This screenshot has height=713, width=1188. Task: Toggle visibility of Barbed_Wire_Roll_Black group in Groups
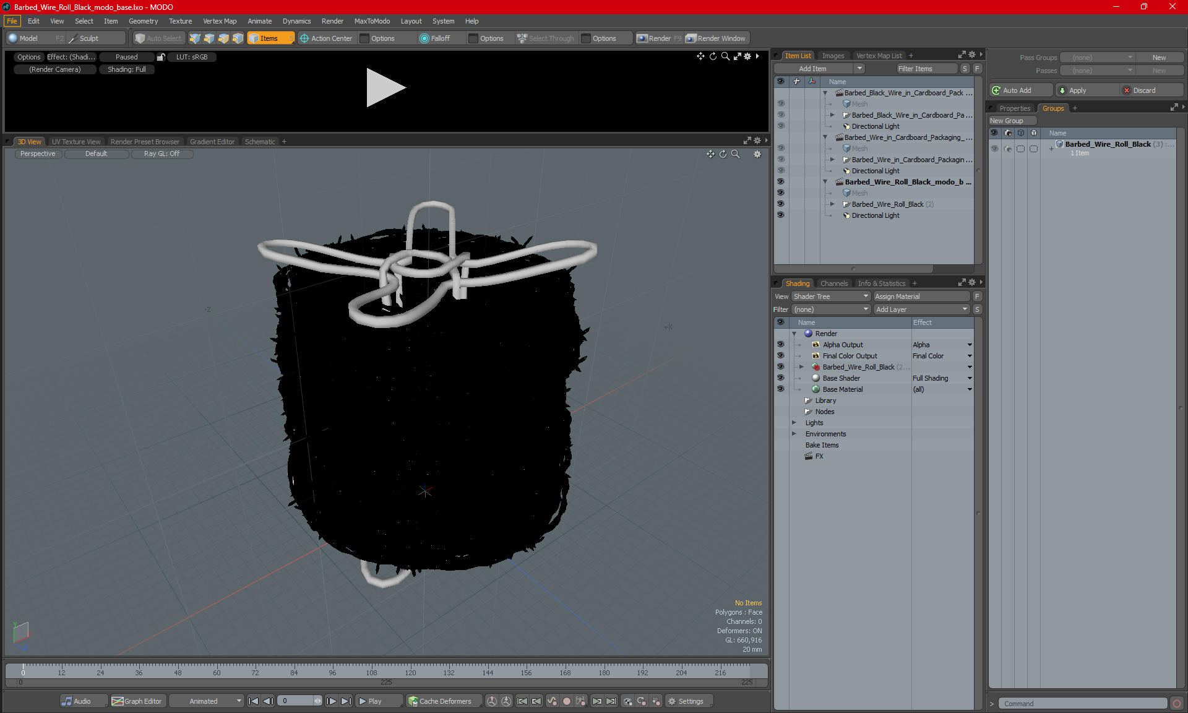click(x=994, y=149)
